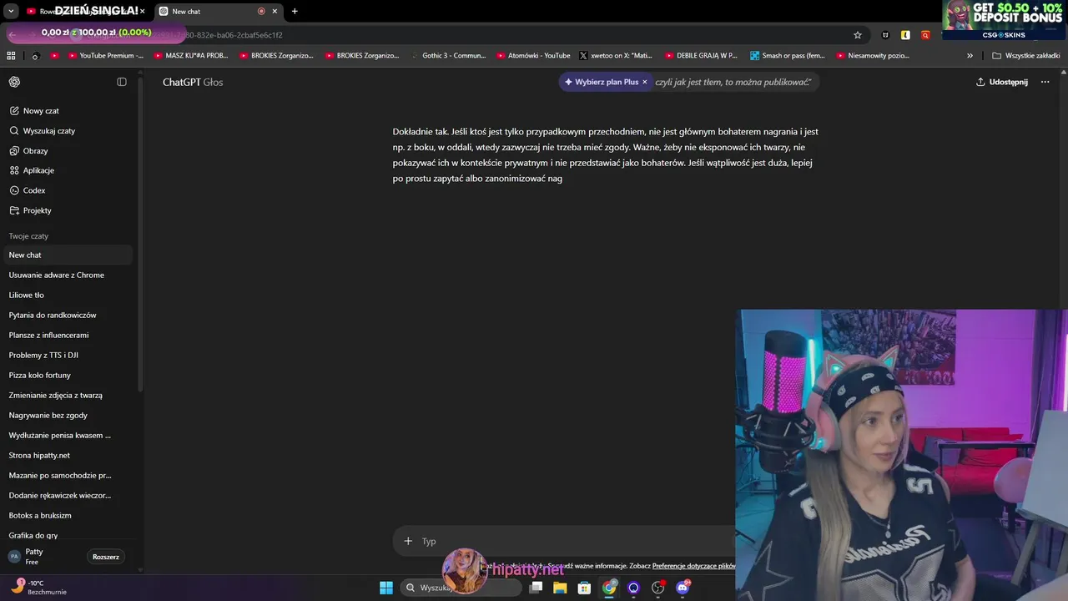Open the three-dots conversation options menu
Image resolution: width=1068 pixels, height=601 pixels.
[1045, 82]
